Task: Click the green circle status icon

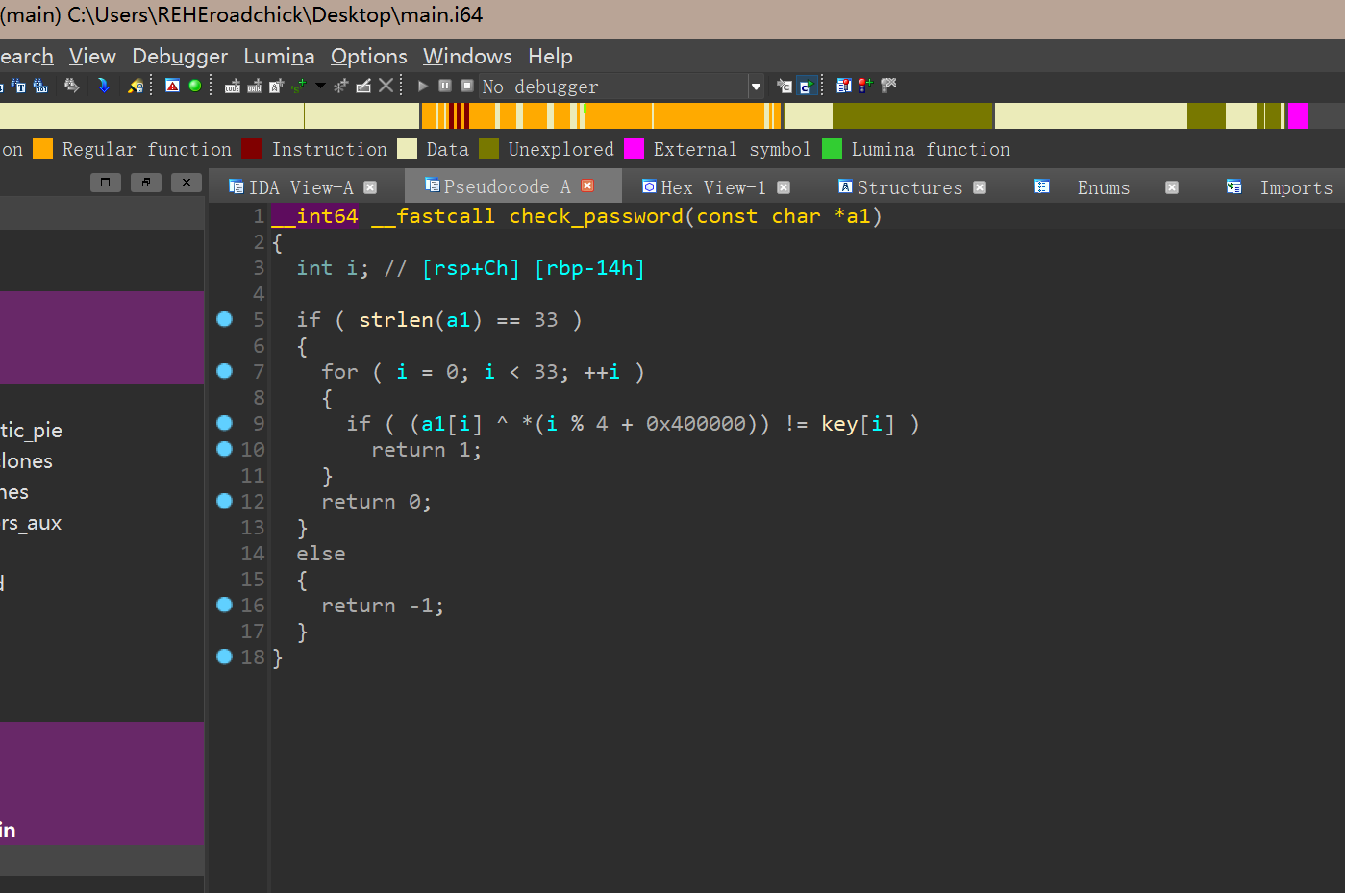Action: click(195, 86)
